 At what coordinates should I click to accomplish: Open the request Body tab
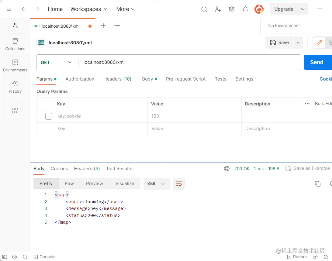[x=150, y=79]
